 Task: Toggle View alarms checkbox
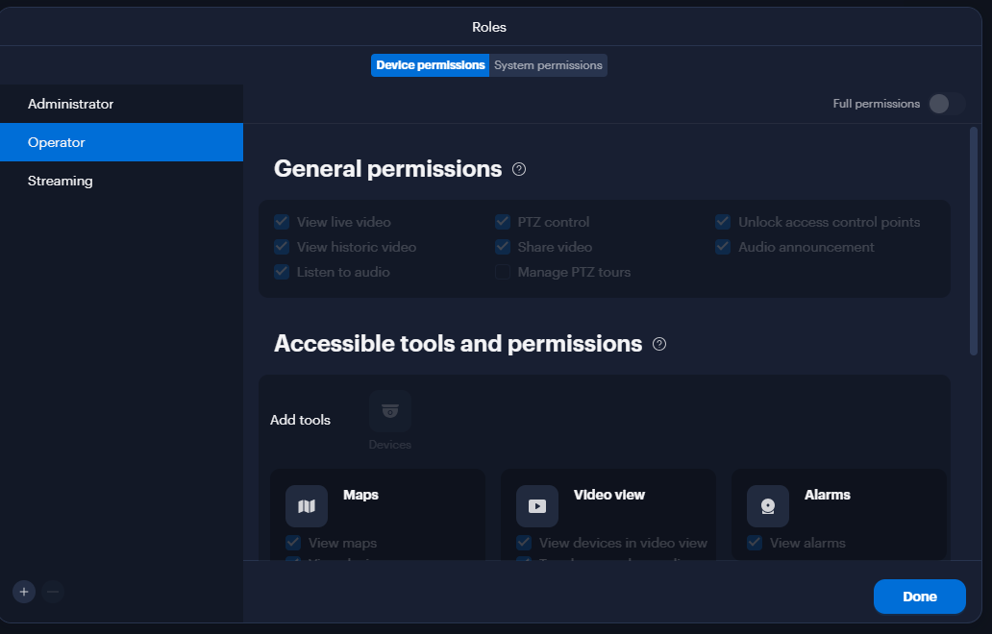click(755, 543)
